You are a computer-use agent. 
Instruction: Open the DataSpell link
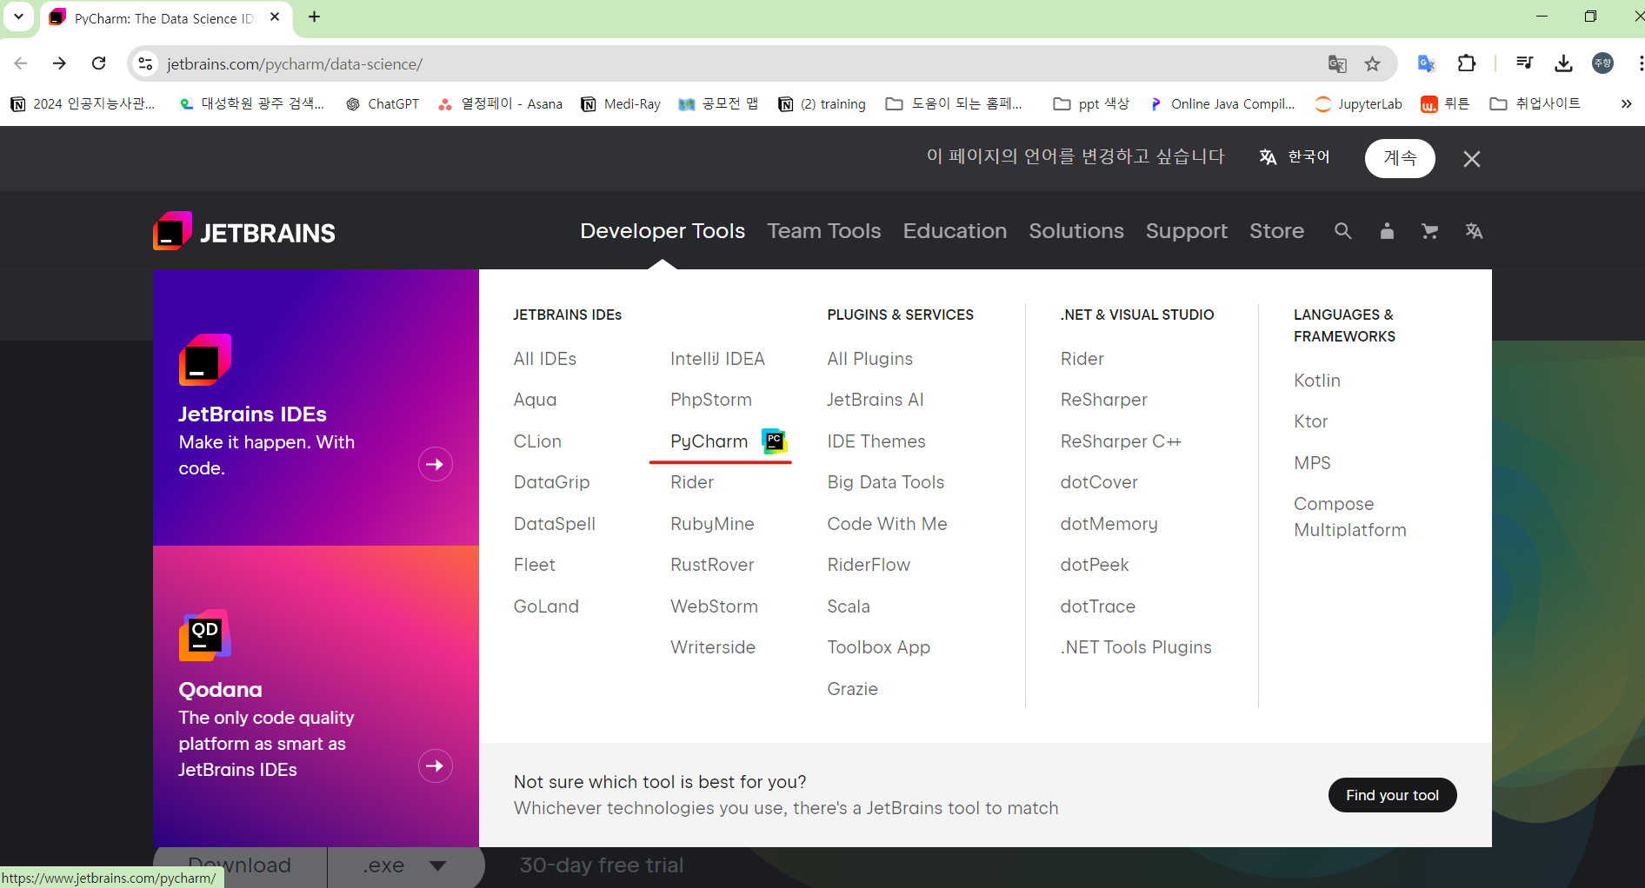[555, 524]
